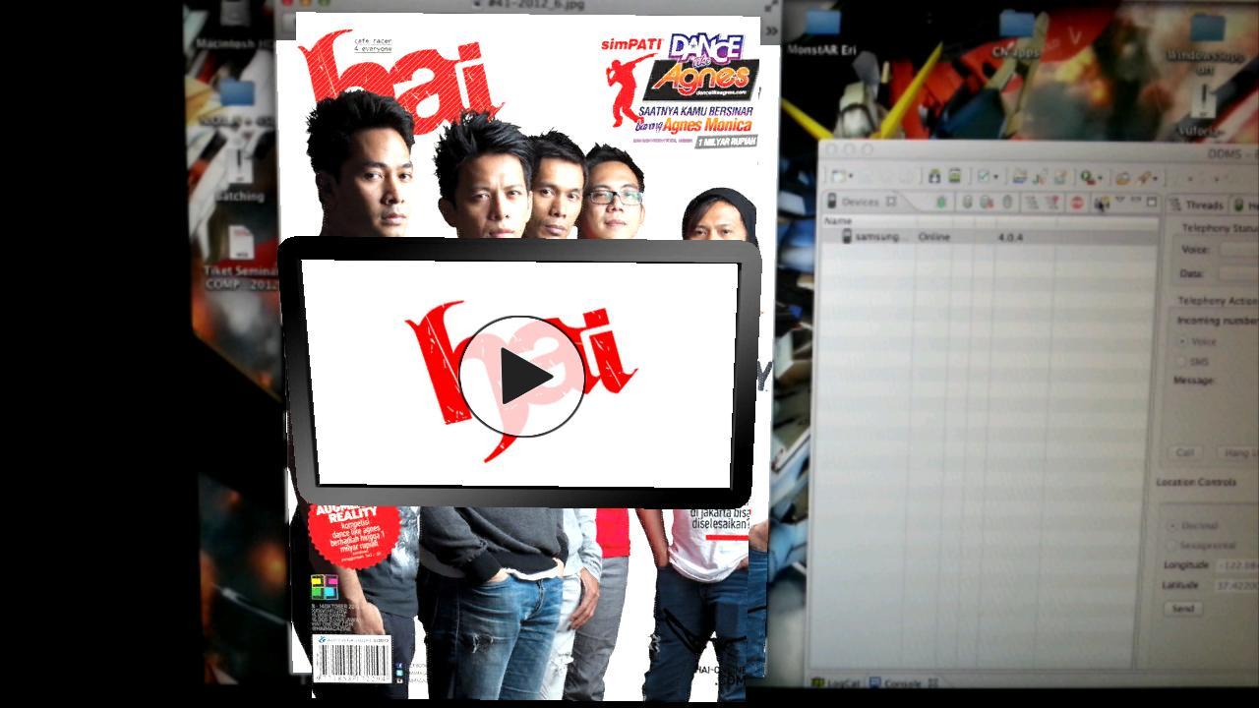Click the checkmark task icon in DDMS toolbar
This screenshot has width=1259, height=708.
[x=984, y=177]
